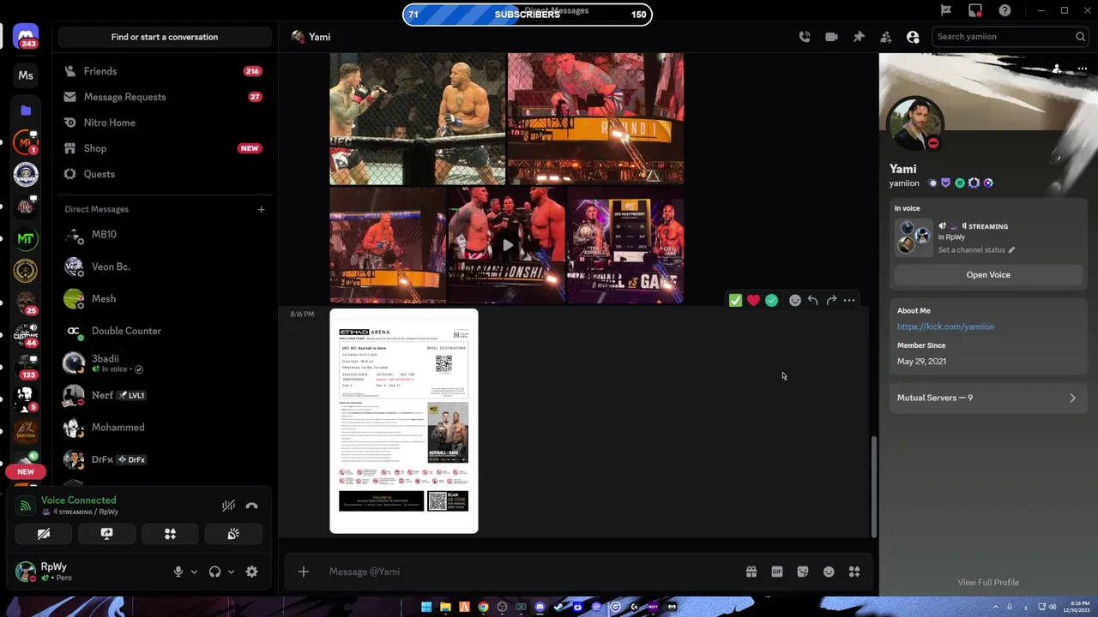Add friends to this DM

[886, 37]
